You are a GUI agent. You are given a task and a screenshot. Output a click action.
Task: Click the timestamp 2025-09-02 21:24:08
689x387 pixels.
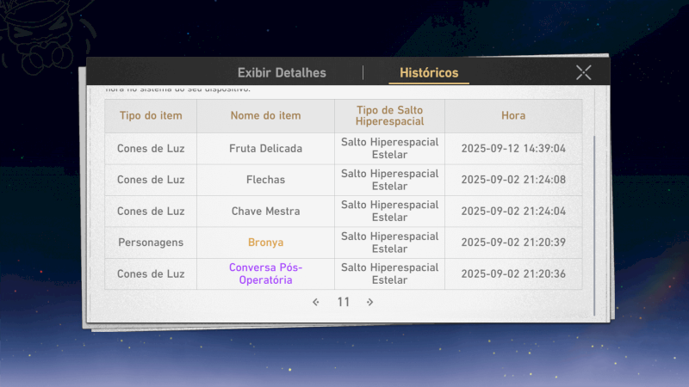click(x=513, y=180)
